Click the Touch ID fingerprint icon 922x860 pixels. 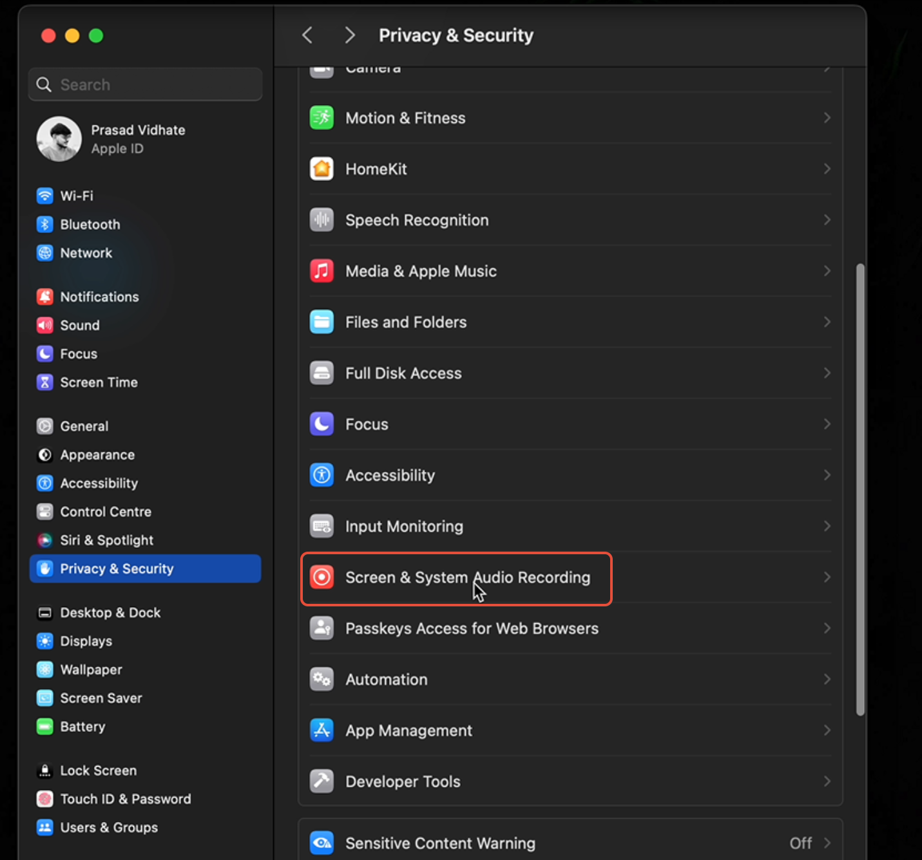coord(44,799)
